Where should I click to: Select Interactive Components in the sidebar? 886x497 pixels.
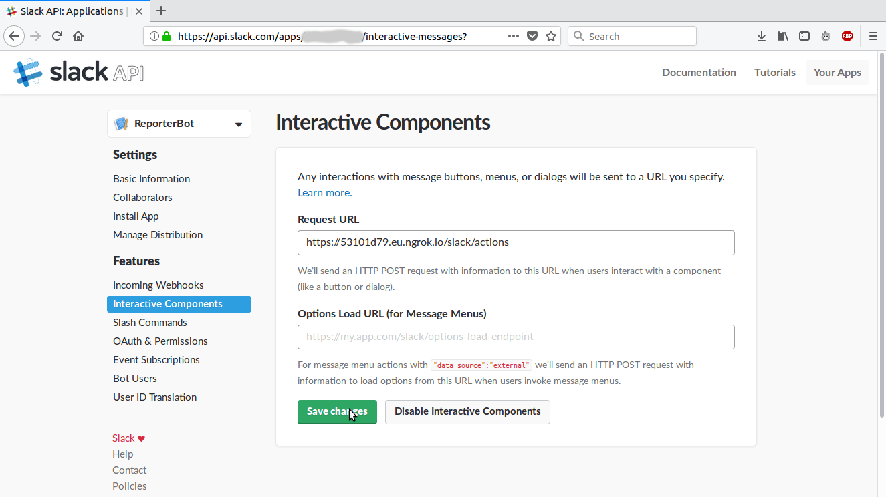pyautogui.click(x=179, y=304)
